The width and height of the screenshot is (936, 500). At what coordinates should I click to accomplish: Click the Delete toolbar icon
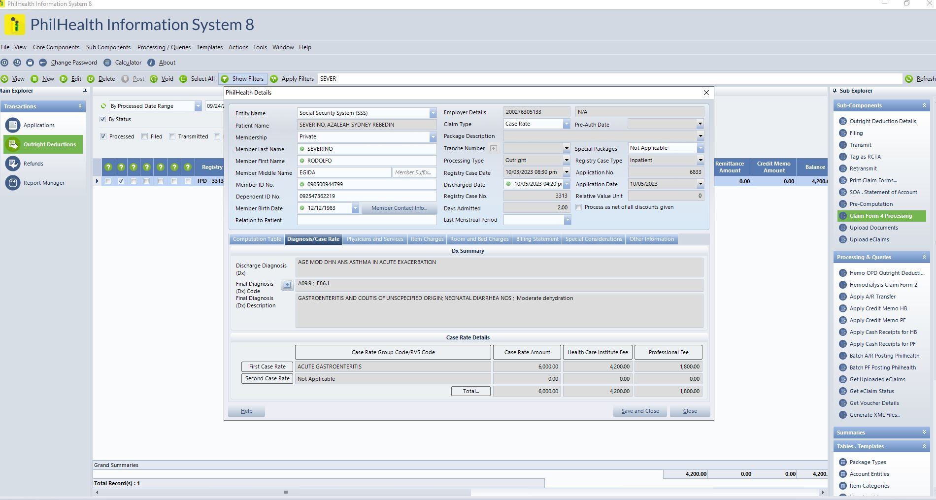[91, 79]
